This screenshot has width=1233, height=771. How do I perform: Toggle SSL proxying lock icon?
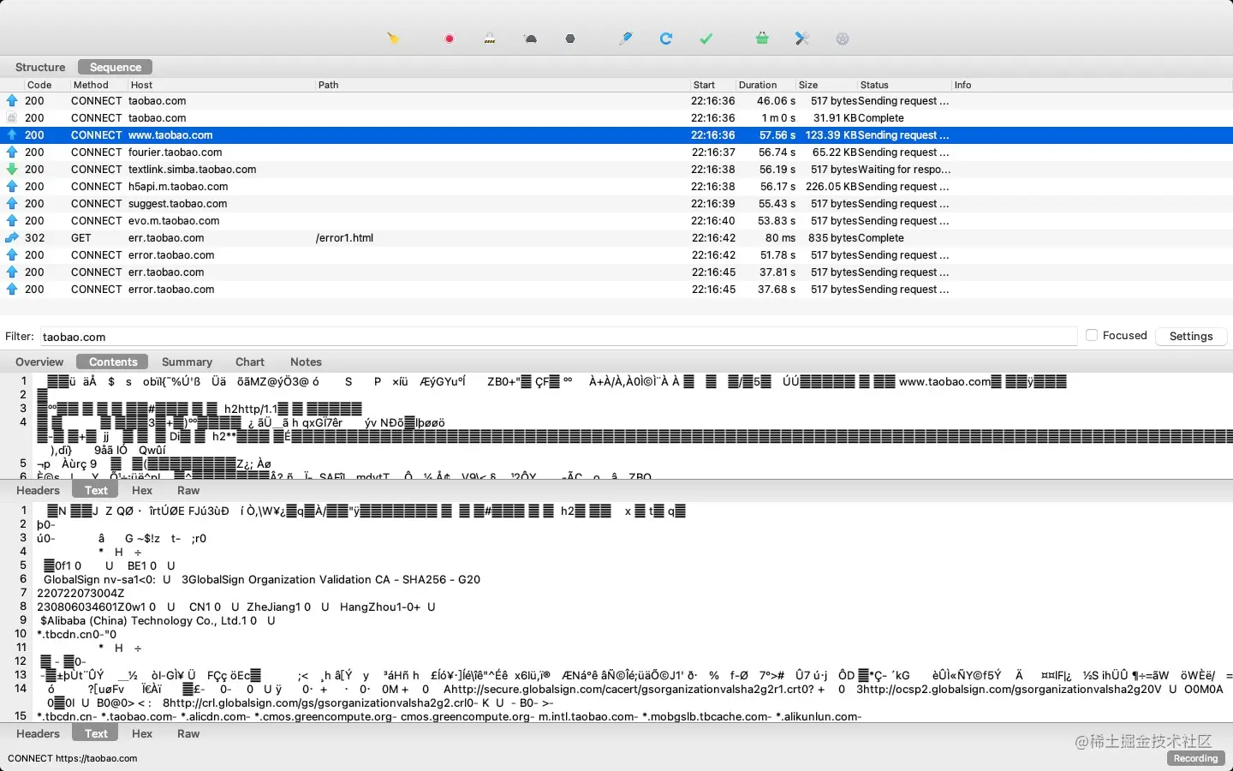(x=490, y=39)
